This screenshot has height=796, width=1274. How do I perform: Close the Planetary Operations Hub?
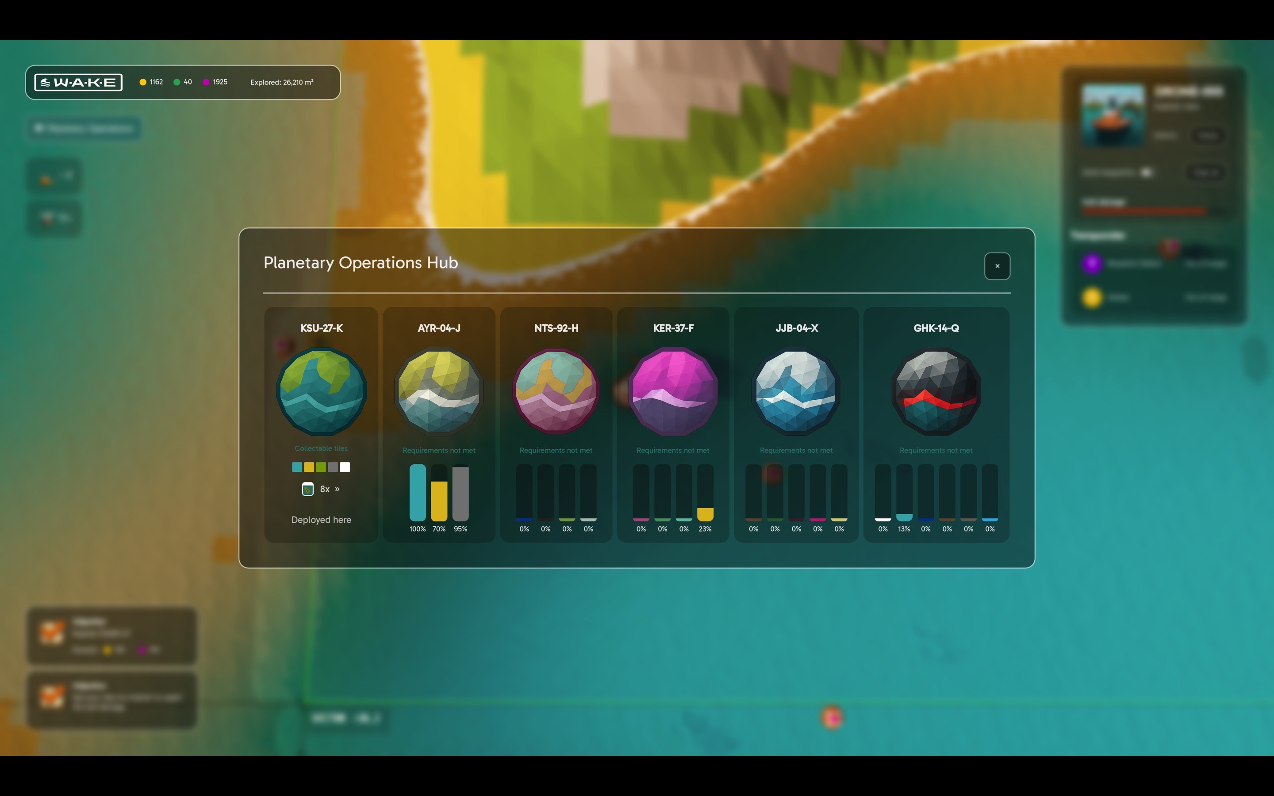pyautogui.click(x=997, y=266)
